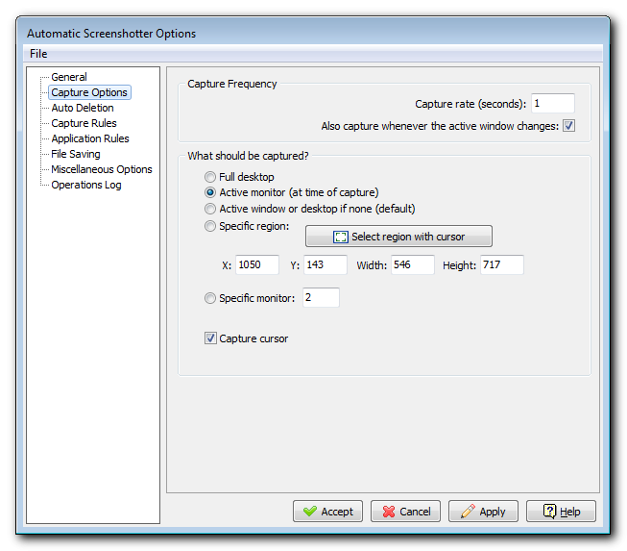Click the red X Cancel icon
This screenshot has height=551, width=627.
pos(389,512)
